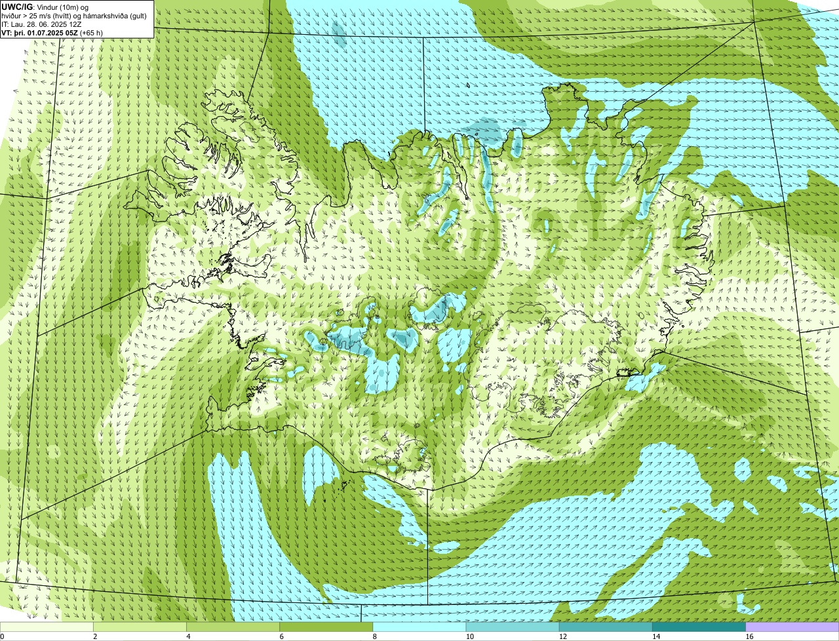Click the legend tick label "16"
The height and width of the screenshot is (641, 839).
click(749, 636)
